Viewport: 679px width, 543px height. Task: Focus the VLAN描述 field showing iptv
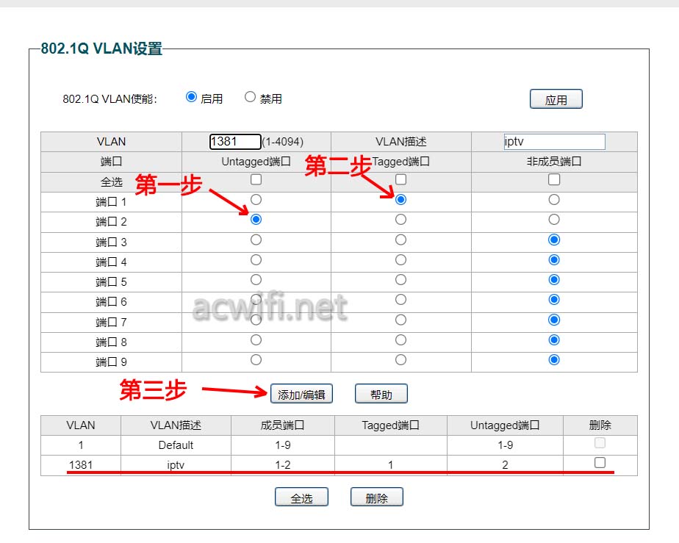point(554,142)
